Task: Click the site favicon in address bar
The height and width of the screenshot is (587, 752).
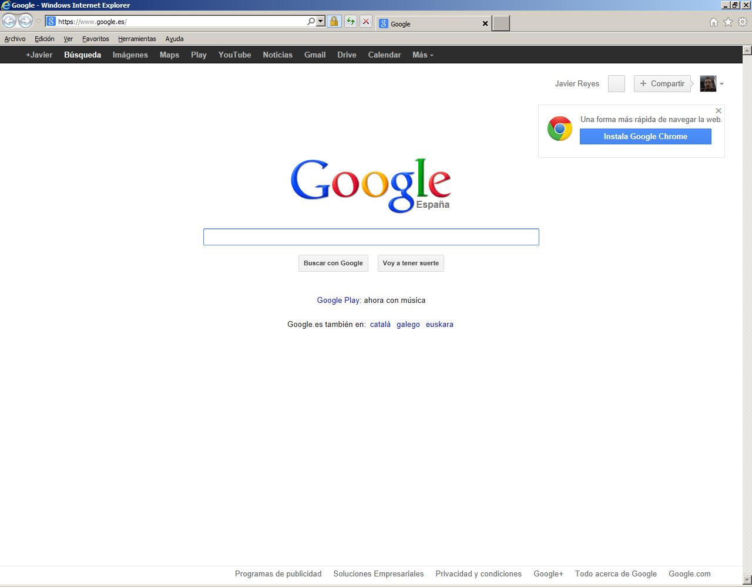Action: [51, 22]
